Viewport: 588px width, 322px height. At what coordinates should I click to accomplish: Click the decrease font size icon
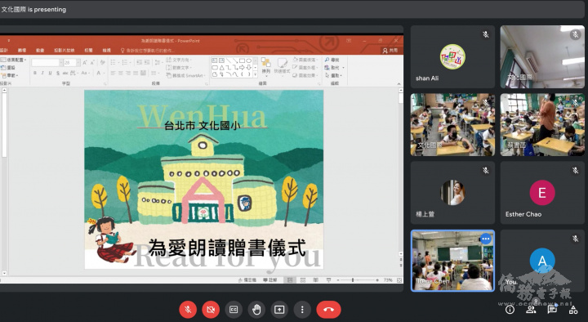click(92, 63)
